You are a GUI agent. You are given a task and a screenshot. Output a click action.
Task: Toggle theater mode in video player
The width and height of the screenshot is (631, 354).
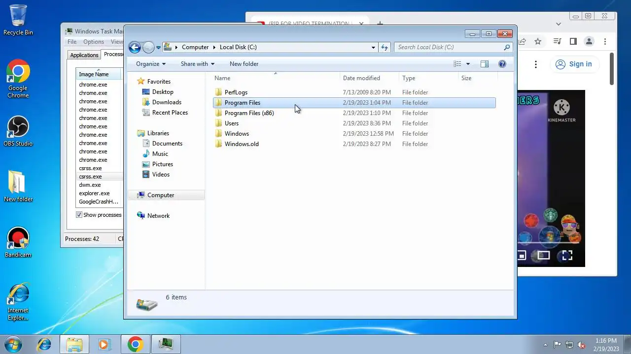[544, 255]
